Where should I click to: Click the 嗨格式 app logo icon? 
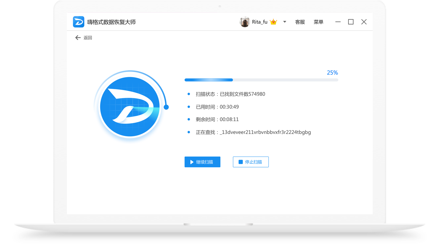coord(78,22)
